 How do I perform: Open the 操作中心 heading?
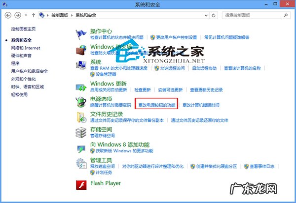(101, 31)
